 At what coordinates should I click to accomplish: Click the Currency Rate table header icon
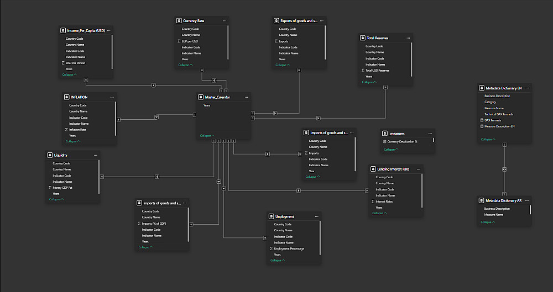[179, 21]
